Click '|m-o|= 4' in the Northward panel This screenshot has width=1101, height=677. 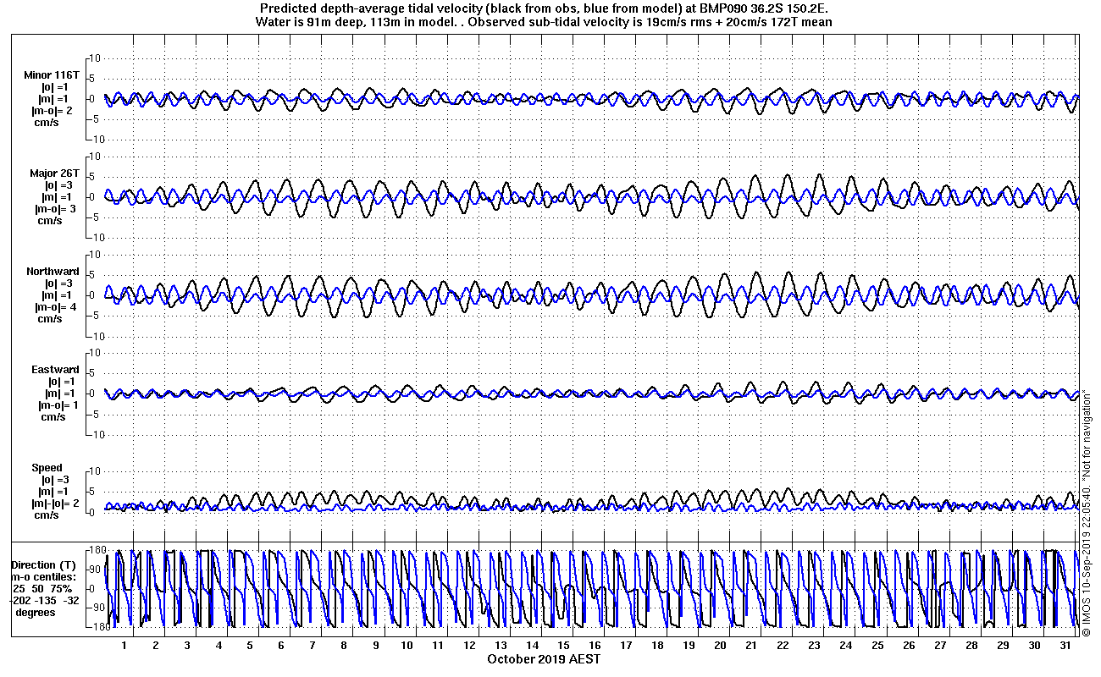point(55,307)
